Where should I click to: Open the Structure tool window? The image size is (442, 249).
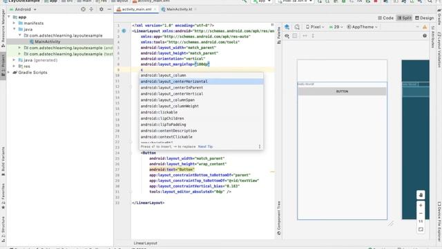coord(3,229)
